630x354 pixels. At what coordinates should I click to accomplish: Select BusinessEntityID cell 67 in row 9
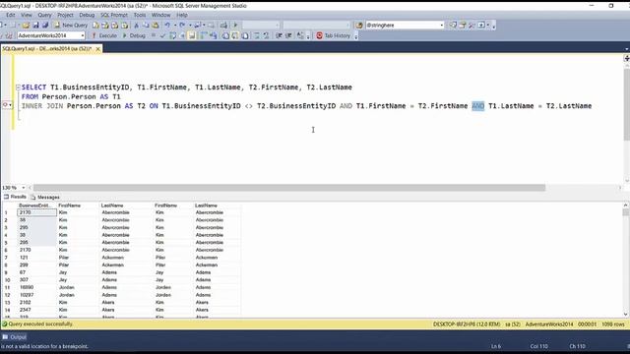click(36, 272)
